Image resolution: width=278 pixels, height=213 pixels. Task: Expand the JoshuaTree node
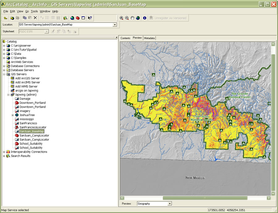coord(13,115)
